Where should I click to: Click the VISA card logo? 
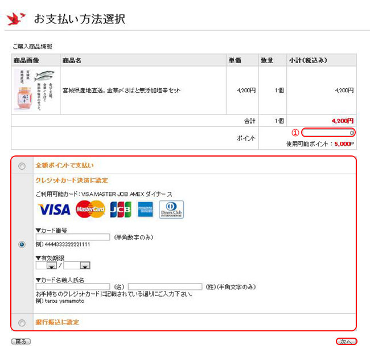tap(54, 210)
